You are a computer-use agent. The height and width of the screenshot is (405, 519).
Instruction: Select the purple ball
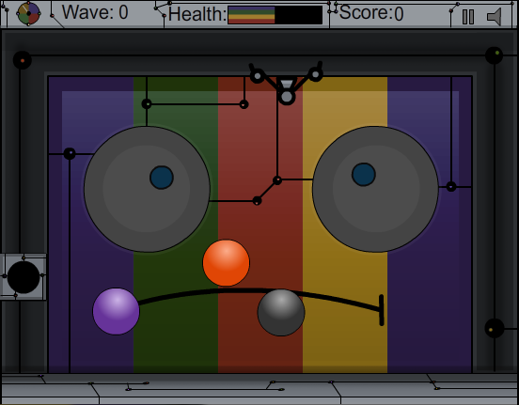[x=116, y=311]
